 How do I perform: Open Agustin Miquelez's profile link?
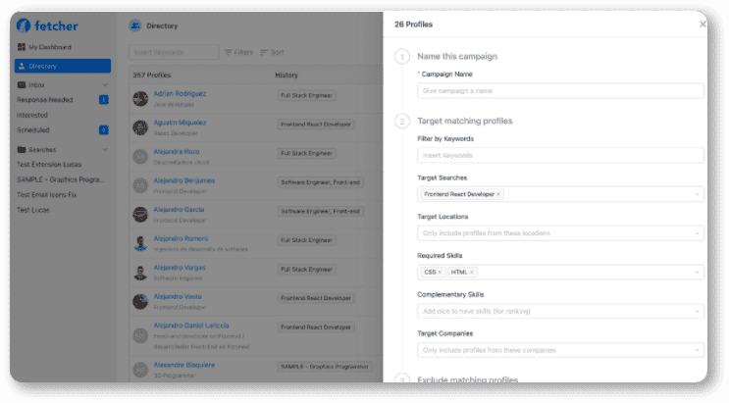click(179, 122)
